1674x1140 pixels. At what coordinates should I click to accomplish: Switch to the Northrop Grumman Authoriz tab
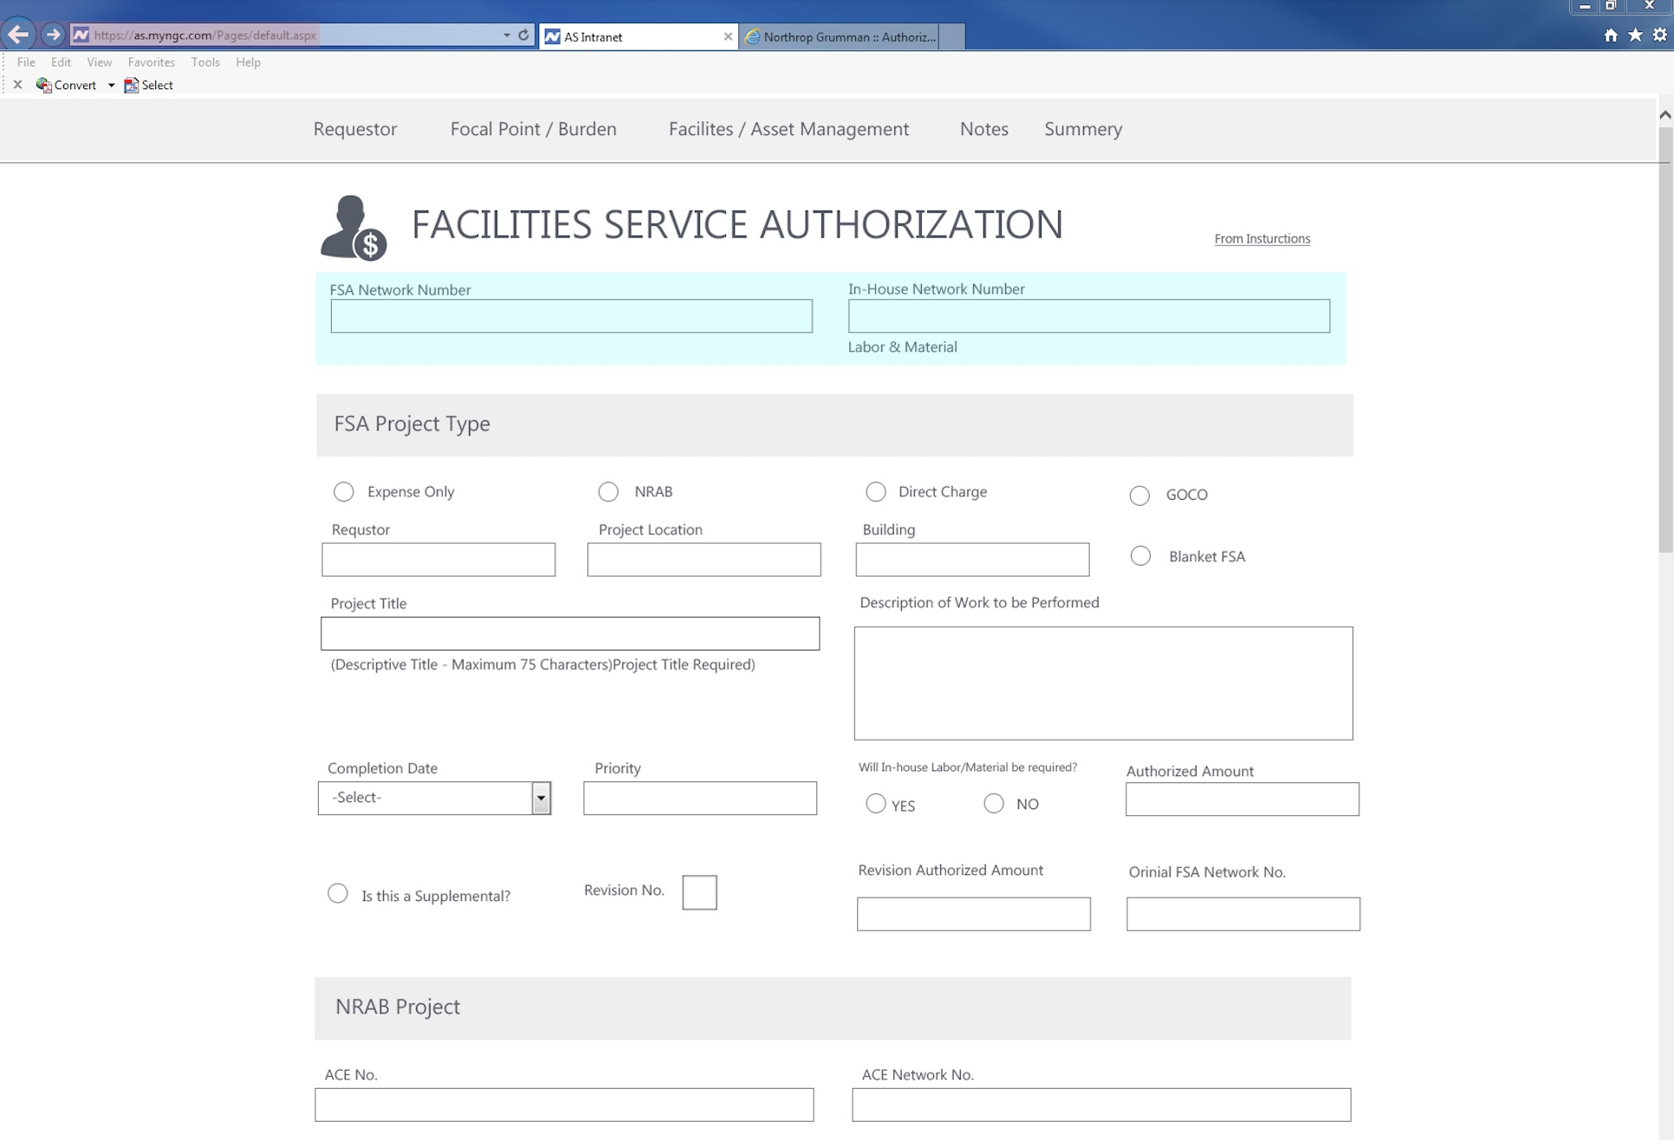840,36
